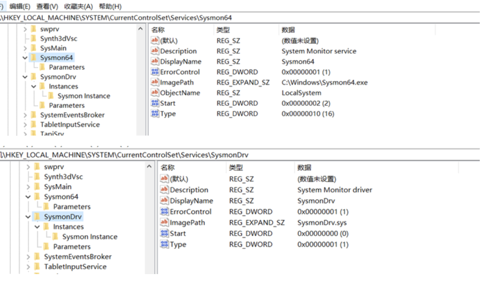Viewport: 482px width, 283px height.
Task: Click the Synth3dVsc folder icon in the top tree
Action: (34, 38)
